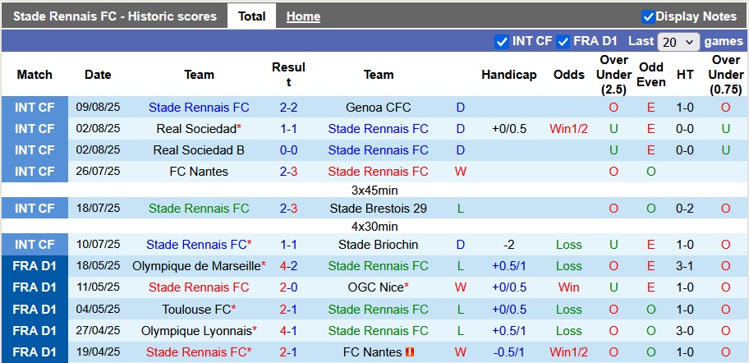The height and width of the screenshot is (363, 749).
Task: Click the HT column header
Action: [685, 75]
